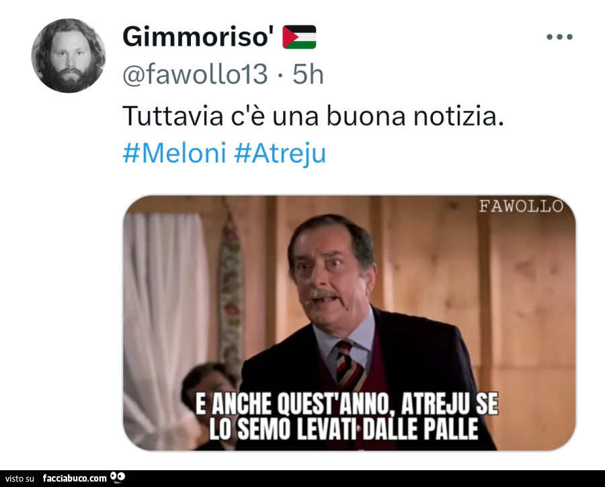The width and height of the screenshot is (605, 487).
Task: Visit the facciabuco.com link in footer
Action: [x=75, y=478]
